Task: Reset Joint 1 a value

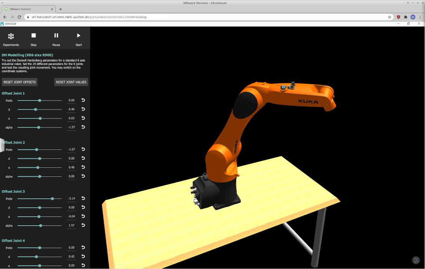Action: pyautogui.click(x=83, y=118)
